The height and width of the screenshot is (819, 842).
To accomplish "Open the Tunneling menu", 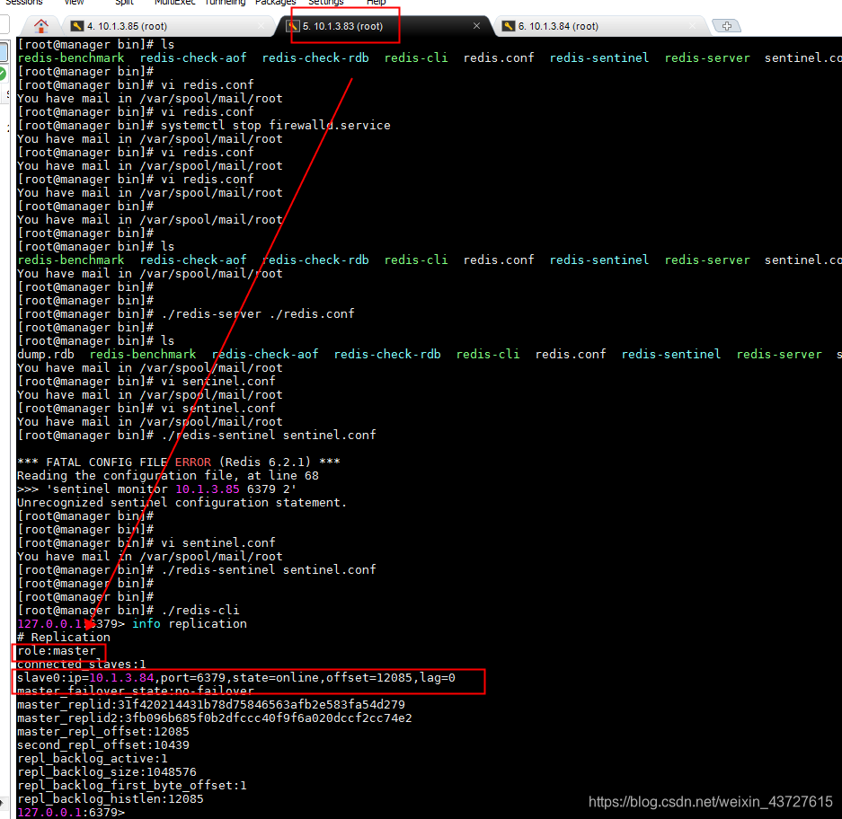I will click(225, 3).
